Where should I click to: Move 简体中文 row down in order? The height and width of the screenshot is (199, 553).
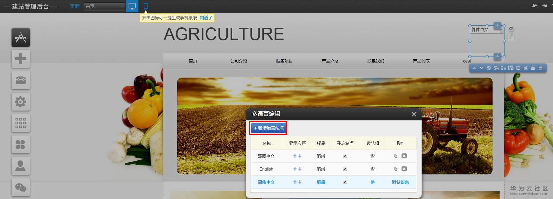coord(300,182)
